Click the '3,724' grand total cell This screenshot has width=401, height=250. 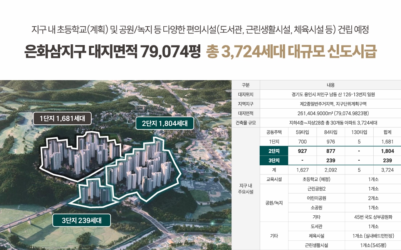pos(387,170)
